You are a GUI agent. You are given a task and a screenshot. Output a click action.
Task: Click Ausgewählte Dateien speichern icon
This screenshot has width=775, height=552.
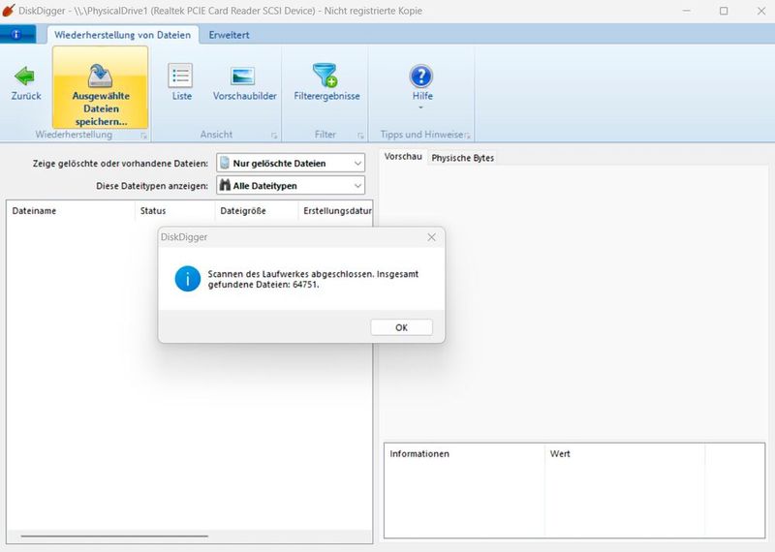(x=101, y=77)
